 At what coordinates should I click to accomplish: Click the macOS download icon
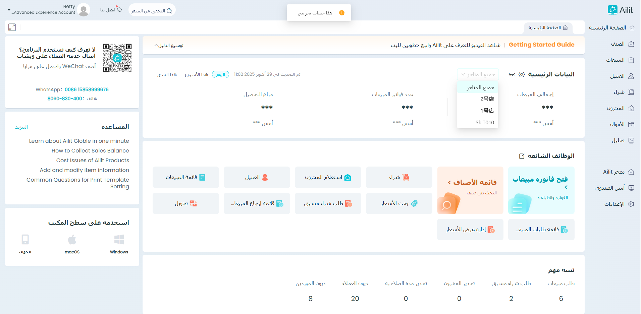pos(72,240)
